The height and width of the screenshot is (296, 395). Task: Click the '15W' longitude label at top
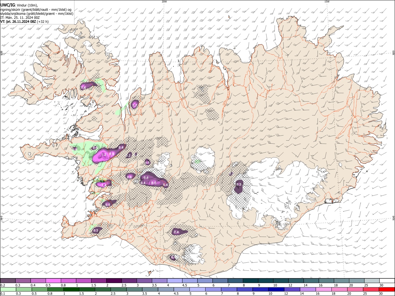[x=327, y=2]
